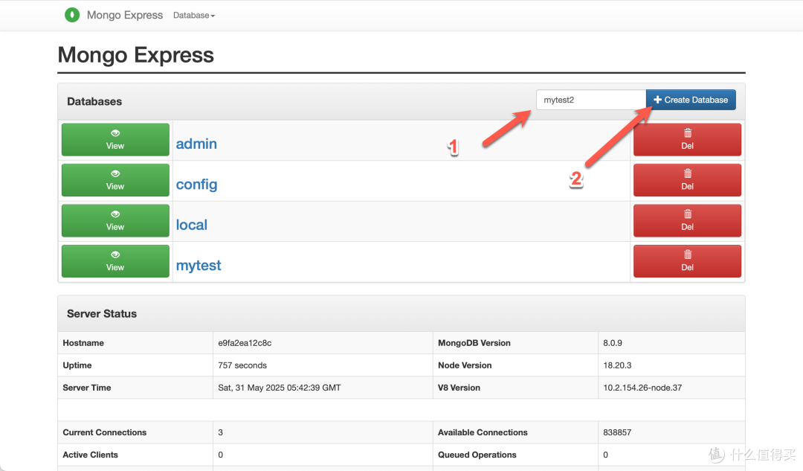Click the Hostname label cell
Image resolution: width=803 pixels, height=471 pixels.
(136, 343)
